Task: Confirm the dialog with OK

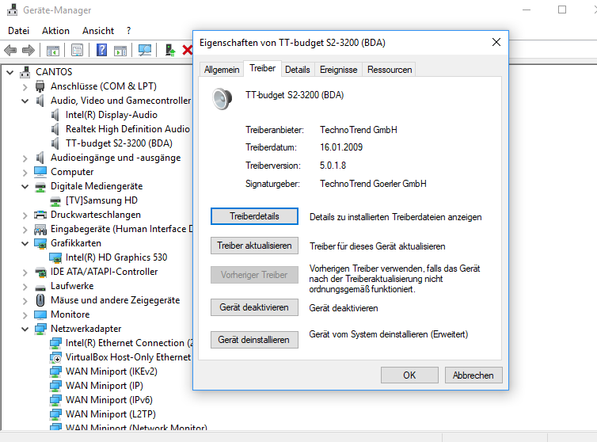Action: point(409,375)
